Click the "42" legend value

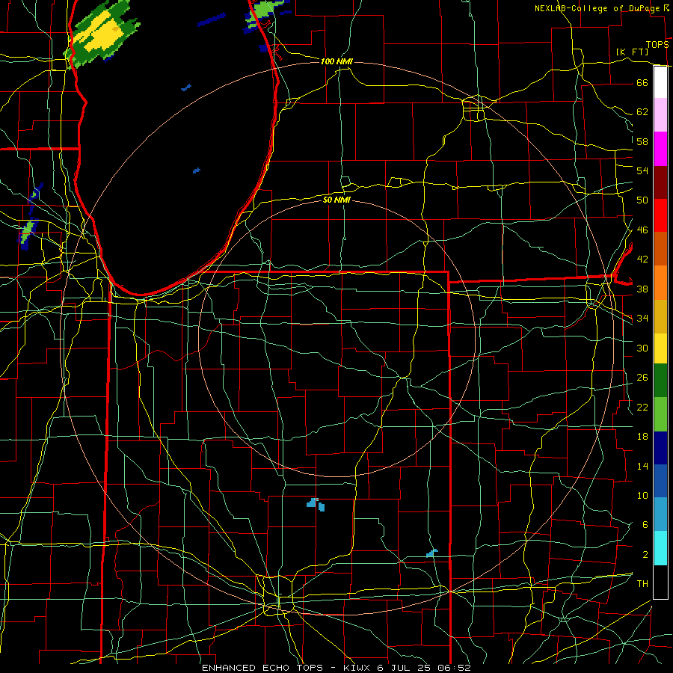click(x=642, y=259)
